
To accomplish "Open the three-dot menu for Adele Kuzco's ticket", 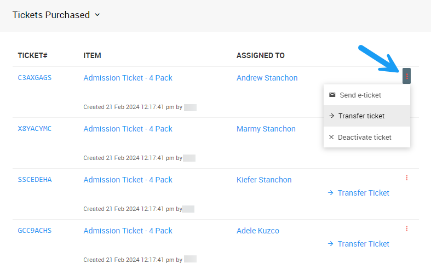I will coord(406,228).
